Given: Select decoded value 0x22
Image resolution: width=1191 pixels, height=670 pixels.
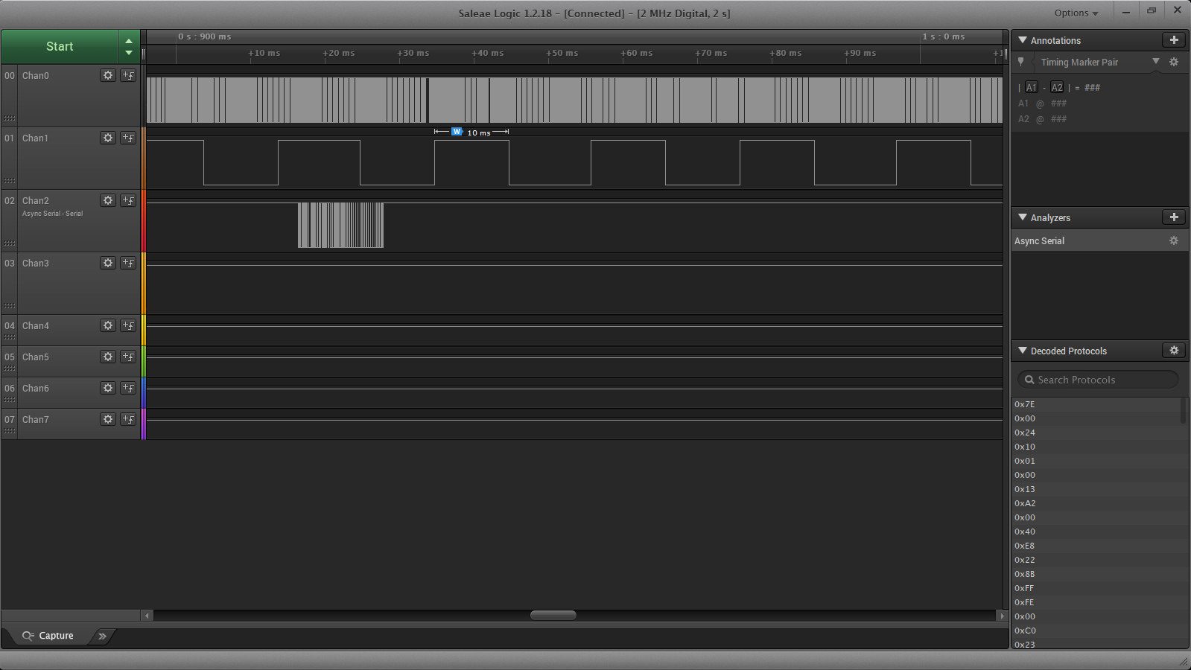Looking at the screenshot, I should (x=1024, y=560).
